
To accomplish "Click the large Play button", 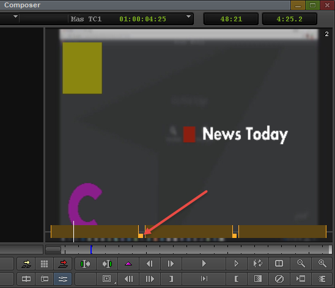I will coord(204,264).
